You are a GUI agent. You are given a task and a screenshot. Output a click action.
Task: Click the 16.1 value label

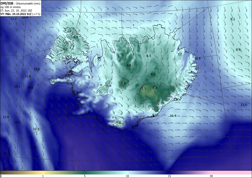[7, 168]
